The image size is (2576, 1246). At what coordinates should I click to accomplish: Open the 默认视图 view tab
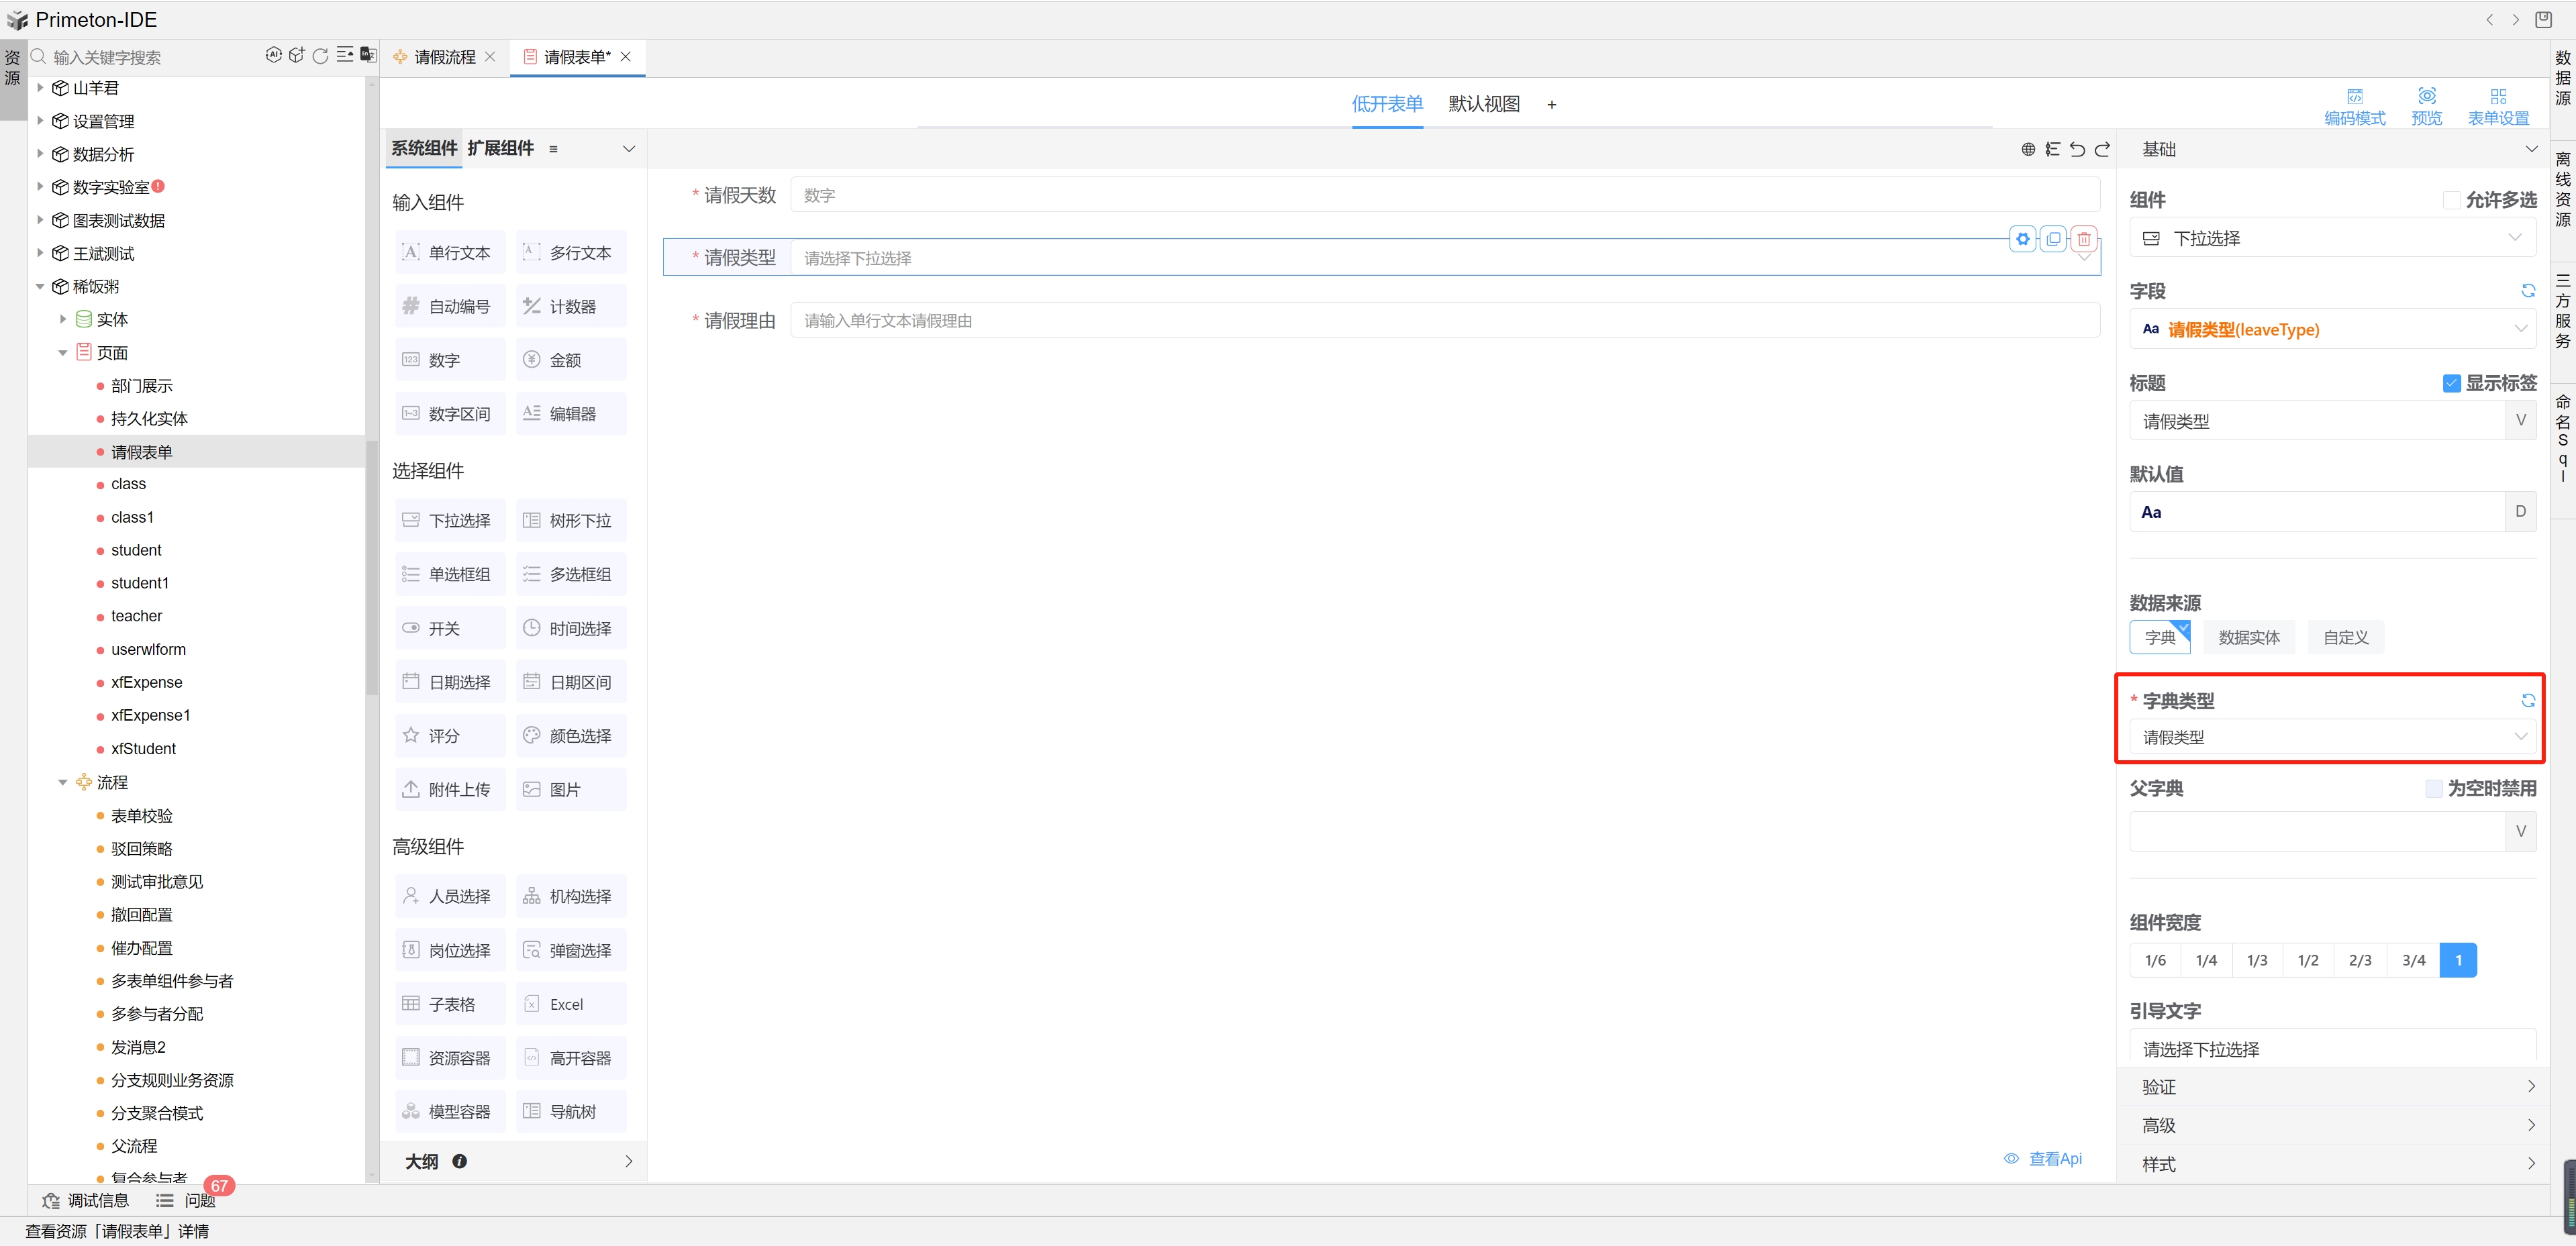pyautogui.click(x=1483, y=104)
